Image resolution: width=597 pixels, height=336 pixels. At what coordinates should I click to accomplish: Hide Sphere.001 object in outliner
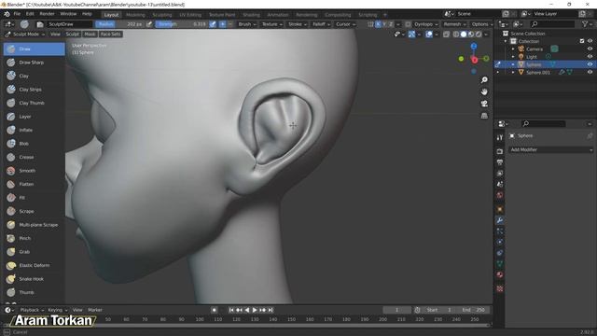(x=590, y=72)
